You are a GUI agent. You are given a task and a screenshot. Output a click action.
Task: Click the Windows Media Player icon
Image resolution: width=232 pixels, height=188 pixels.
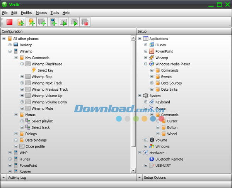152,64
